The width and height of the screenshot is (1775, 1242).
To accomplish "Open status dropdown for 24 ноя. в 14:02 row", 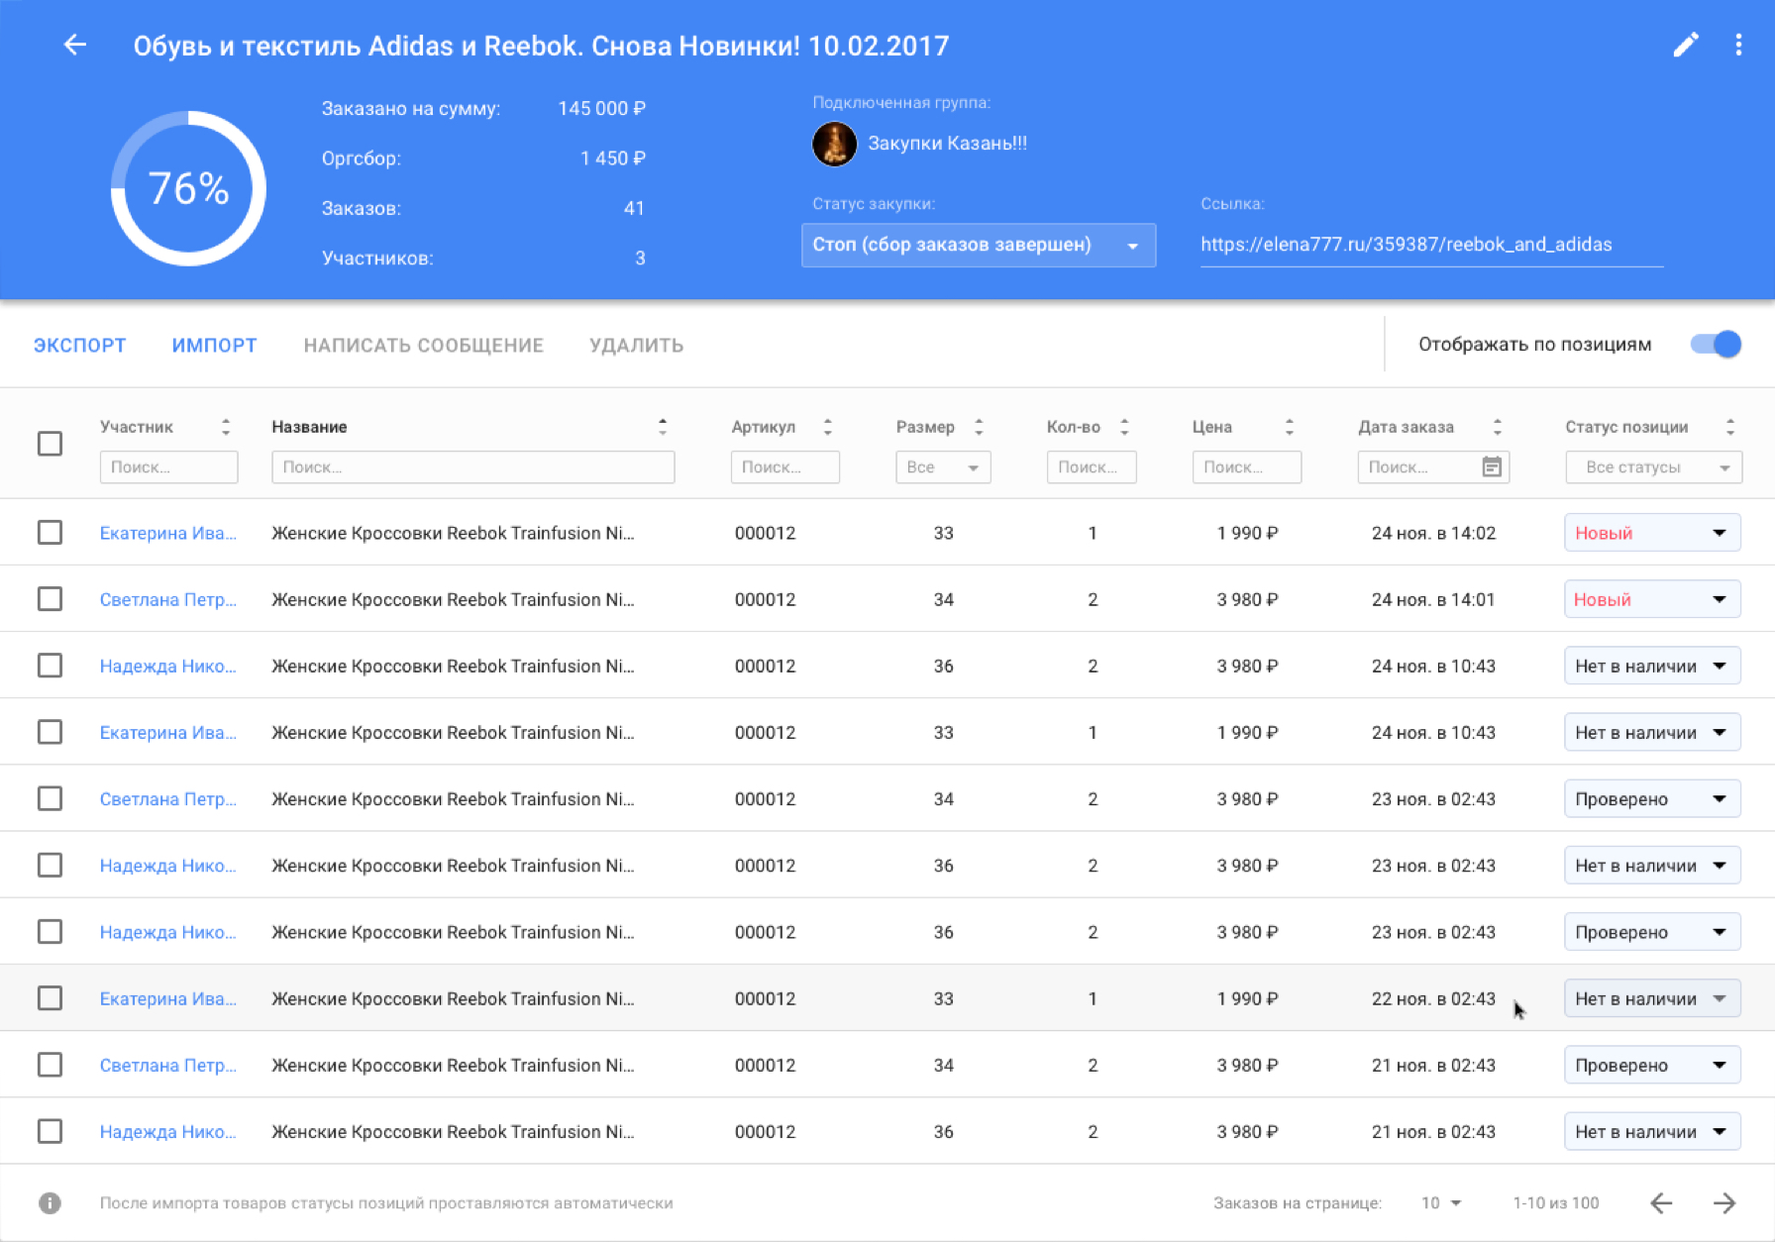I will tap(1652, 533).
